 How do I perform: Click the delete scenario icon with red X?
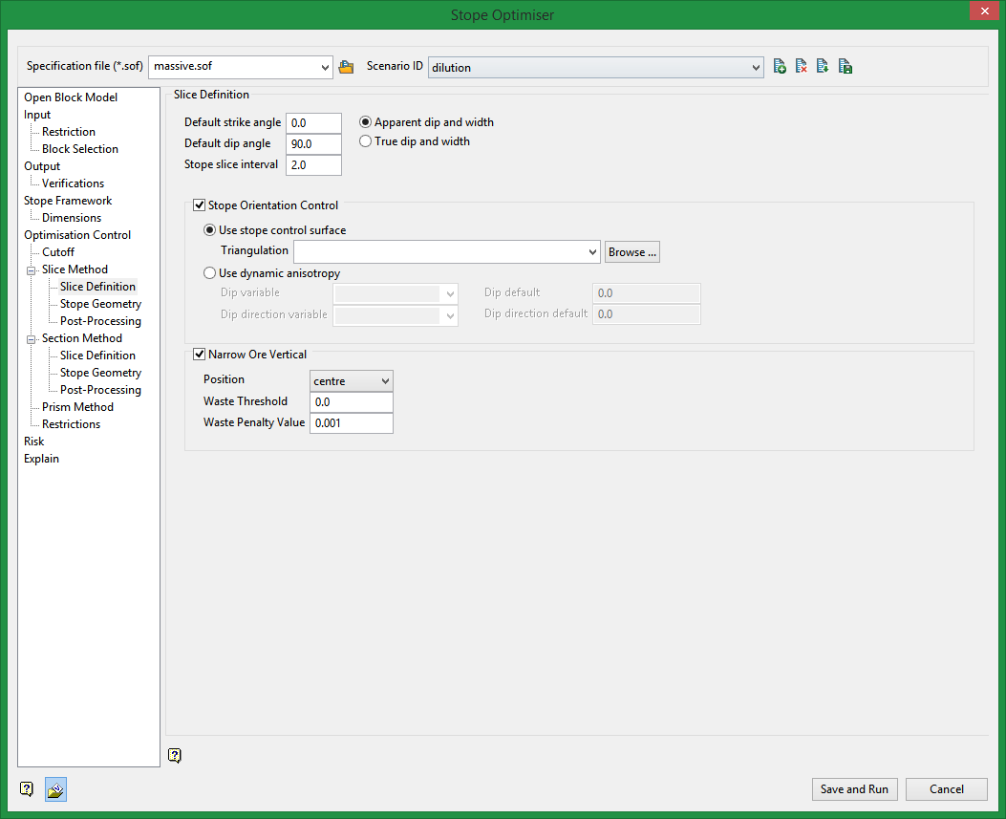[x=802, y=67]
